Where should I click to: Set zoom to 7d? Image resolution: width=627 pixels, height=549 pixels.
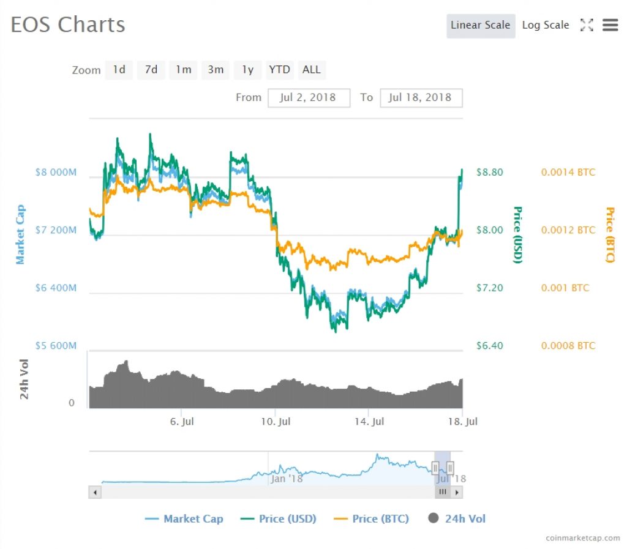[x=151, y=70]
